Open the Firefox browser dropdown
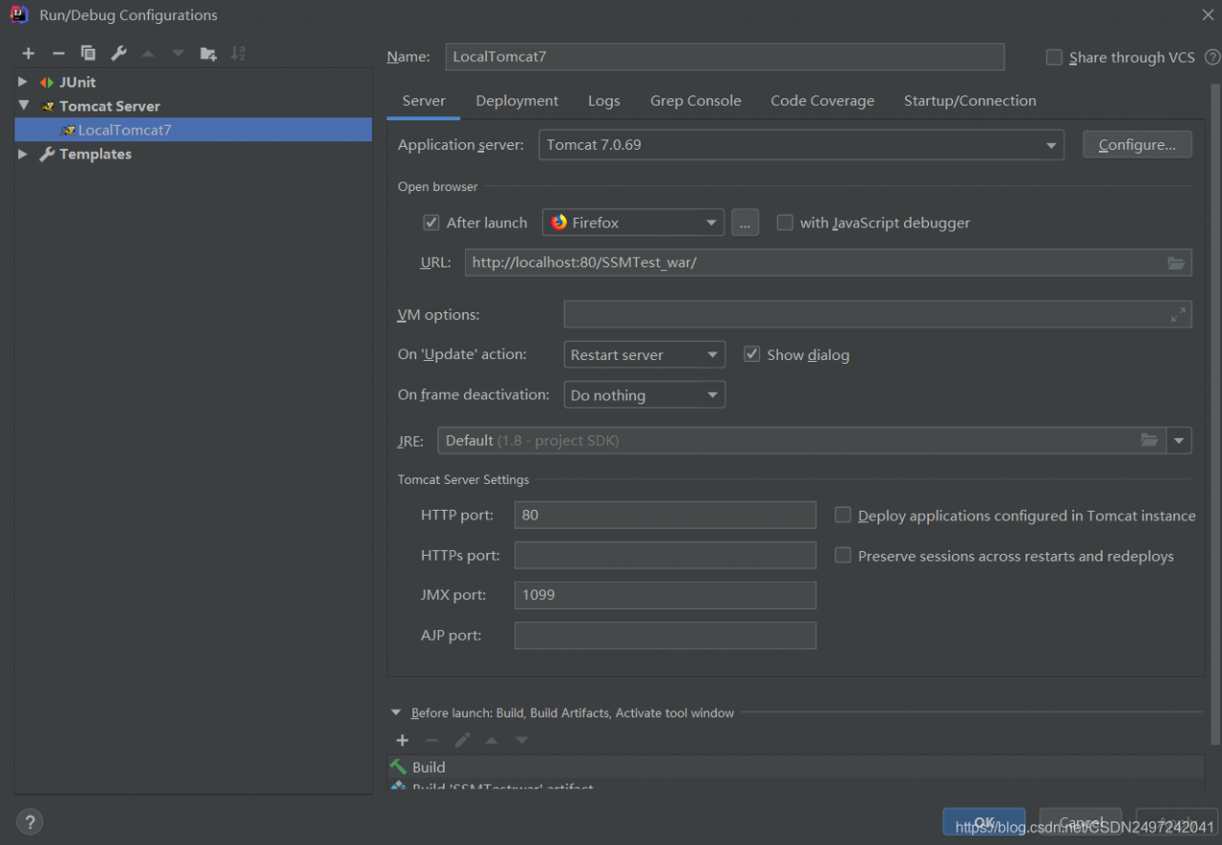1222x845 pixels. [x=633, y=222]
